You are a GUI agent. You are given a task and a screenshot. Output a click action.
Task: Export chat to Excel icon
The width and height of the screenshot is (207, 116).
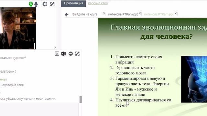(63, 54)
